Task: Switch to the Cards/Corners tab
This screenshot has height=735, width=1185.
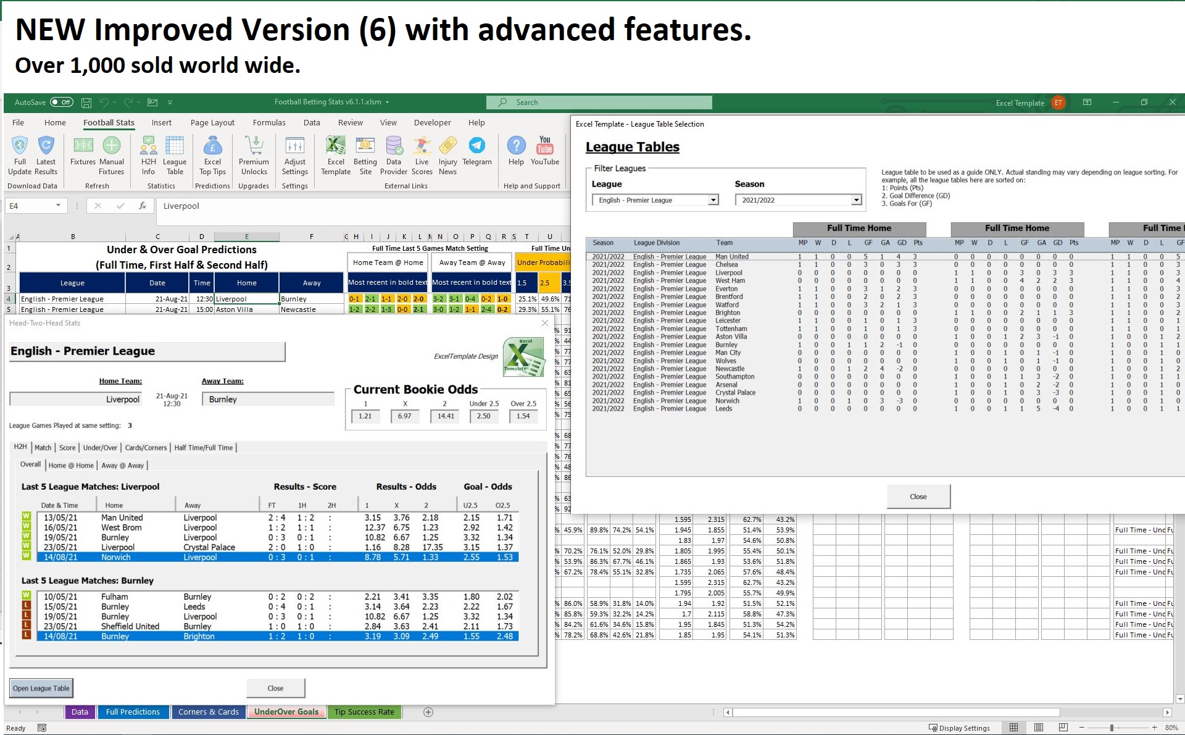Action: point(146,448)
